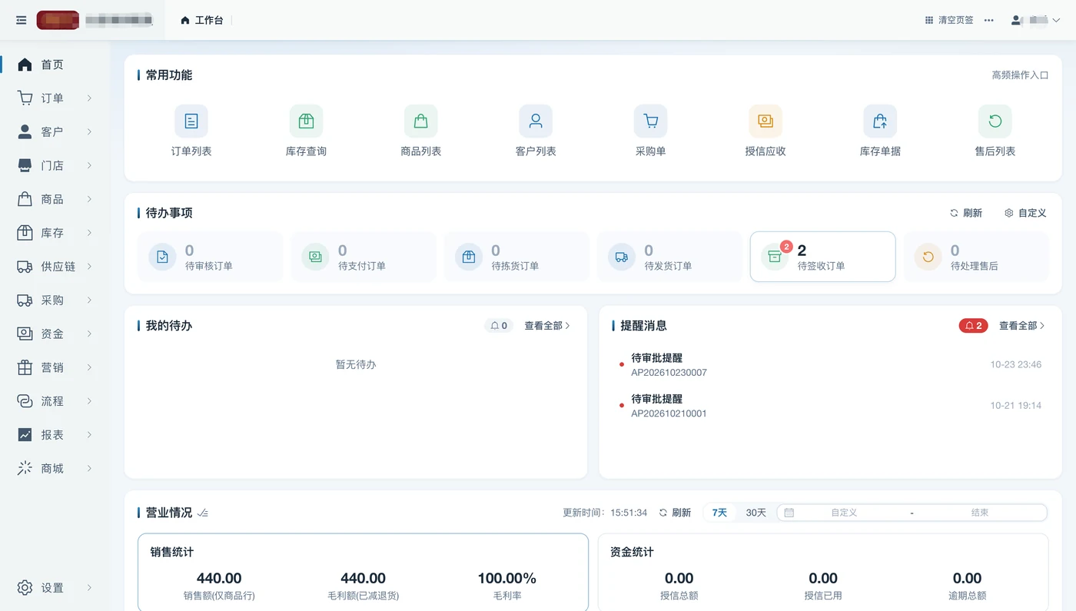Click the 自定义 start date input field
1076x611 pixels.
point(844,513)
